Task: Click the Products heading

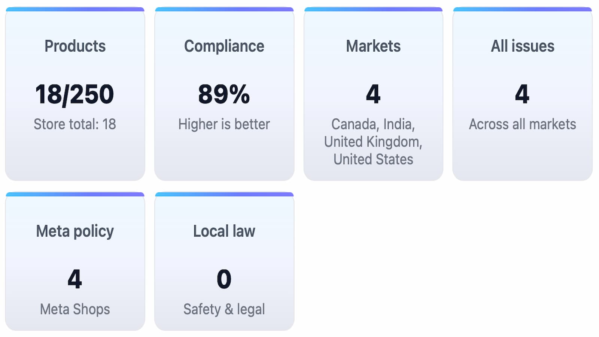Action: click(75, 46)
